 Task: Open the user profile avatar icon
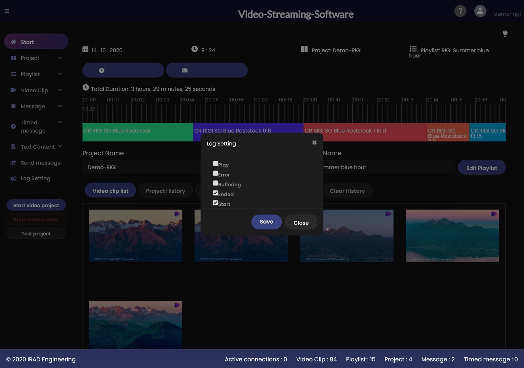tap(480, 11)
